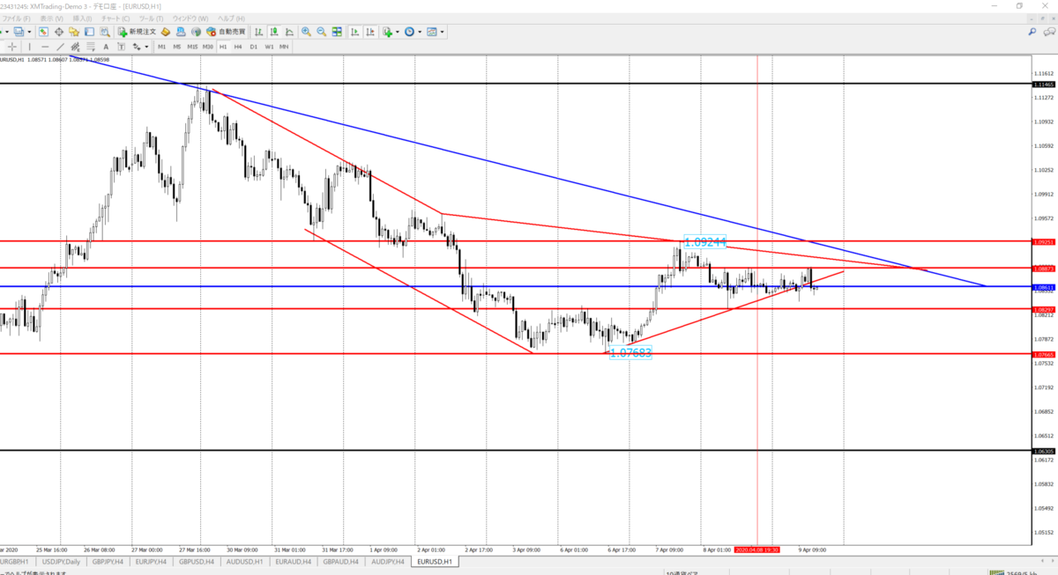
Task: Switch timeframe to M1
Action: tap(162, 47)
